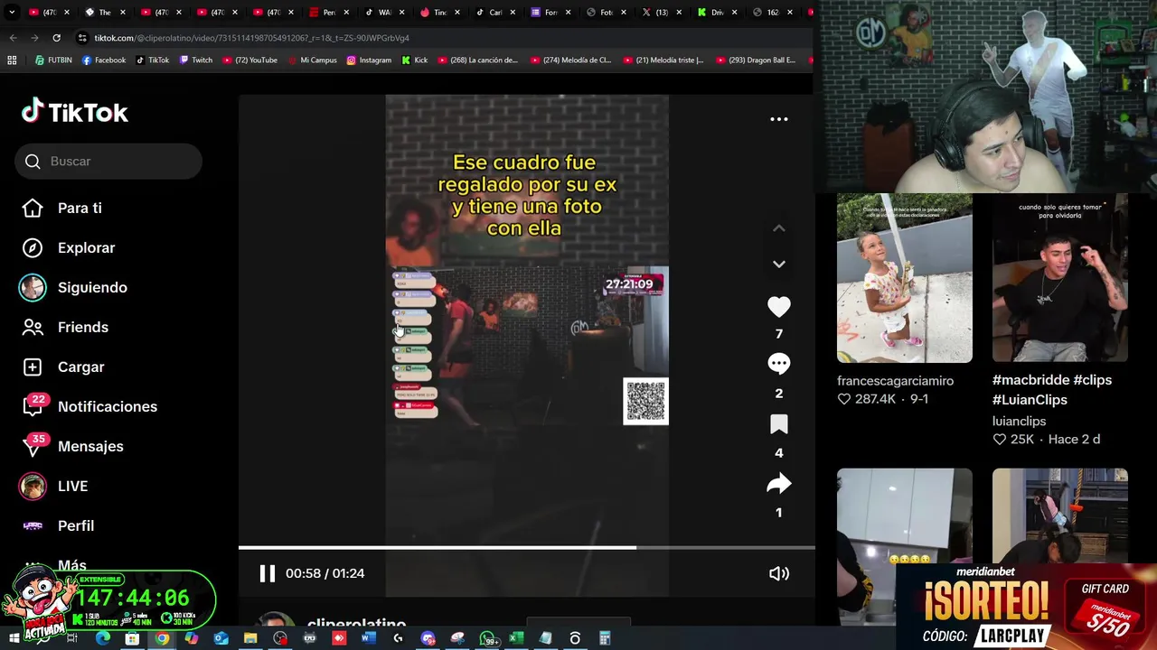This screenshot has height=650, width=1157.
Task: Open francescagarciamiro video thumbnail
Action: tap(905, 277)
